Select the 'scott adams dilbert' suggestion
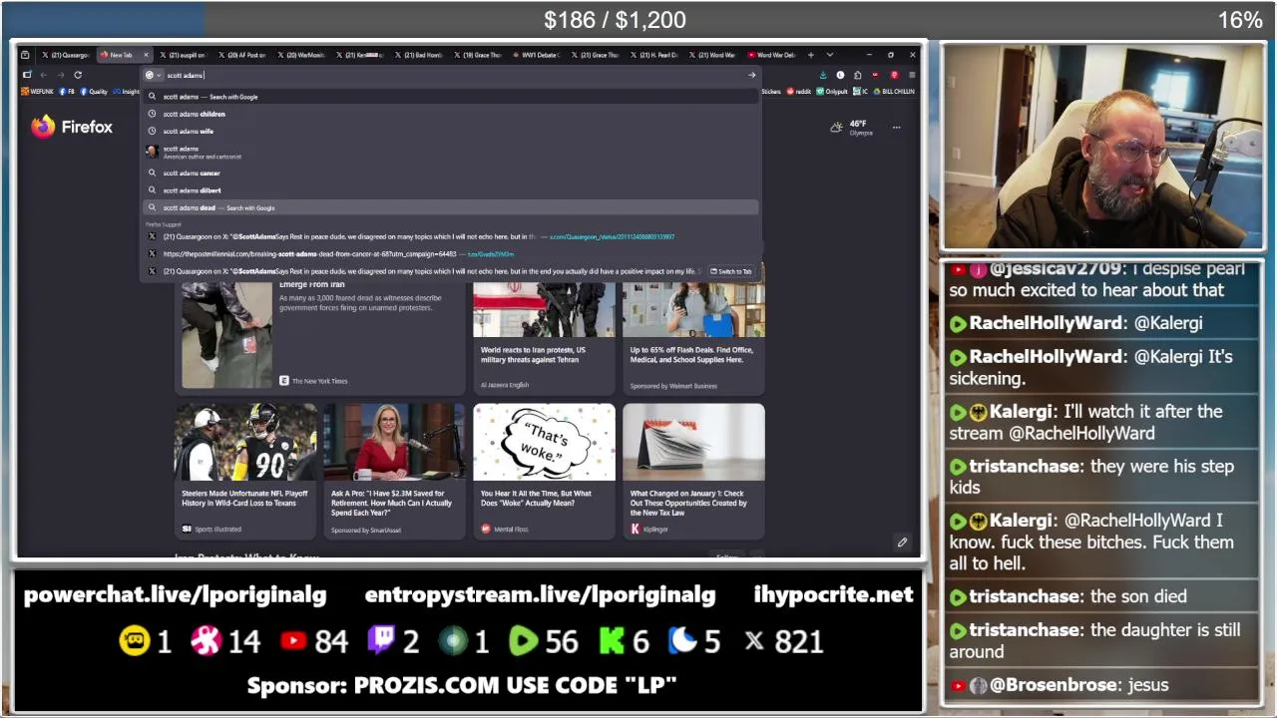 pos(452,189)
